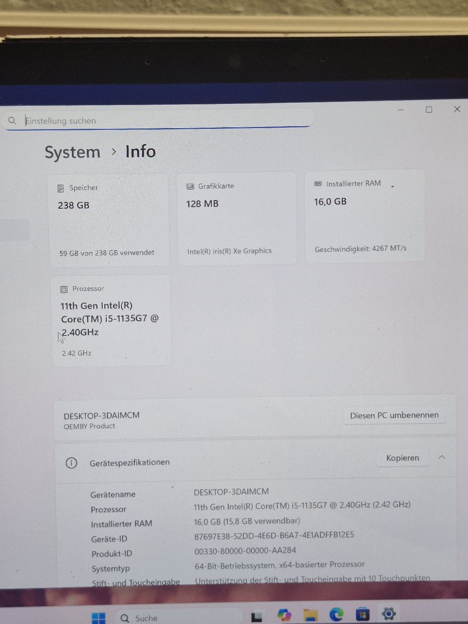
Task: Open the Prozessor i5-1135G7 card
Action: click(x=111, y=321)
